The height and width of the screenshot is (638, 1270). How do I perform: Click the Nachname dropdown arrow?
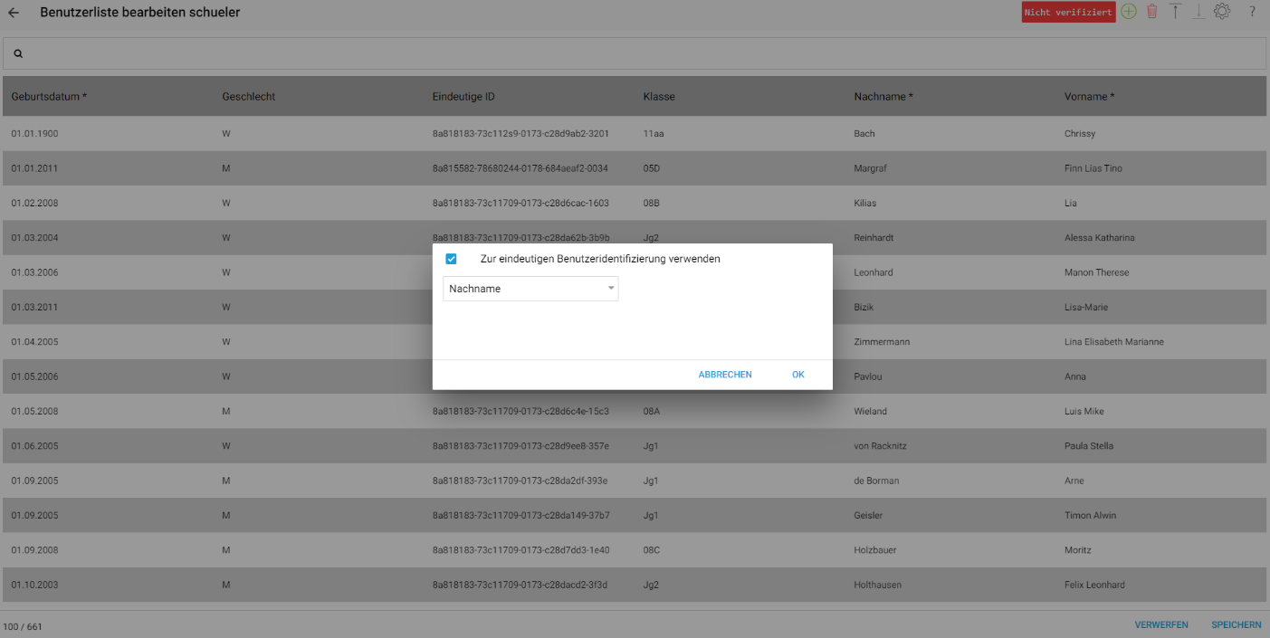[611, 289]
